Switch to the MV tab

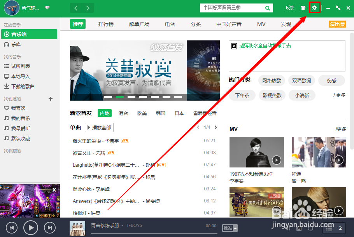261,24
